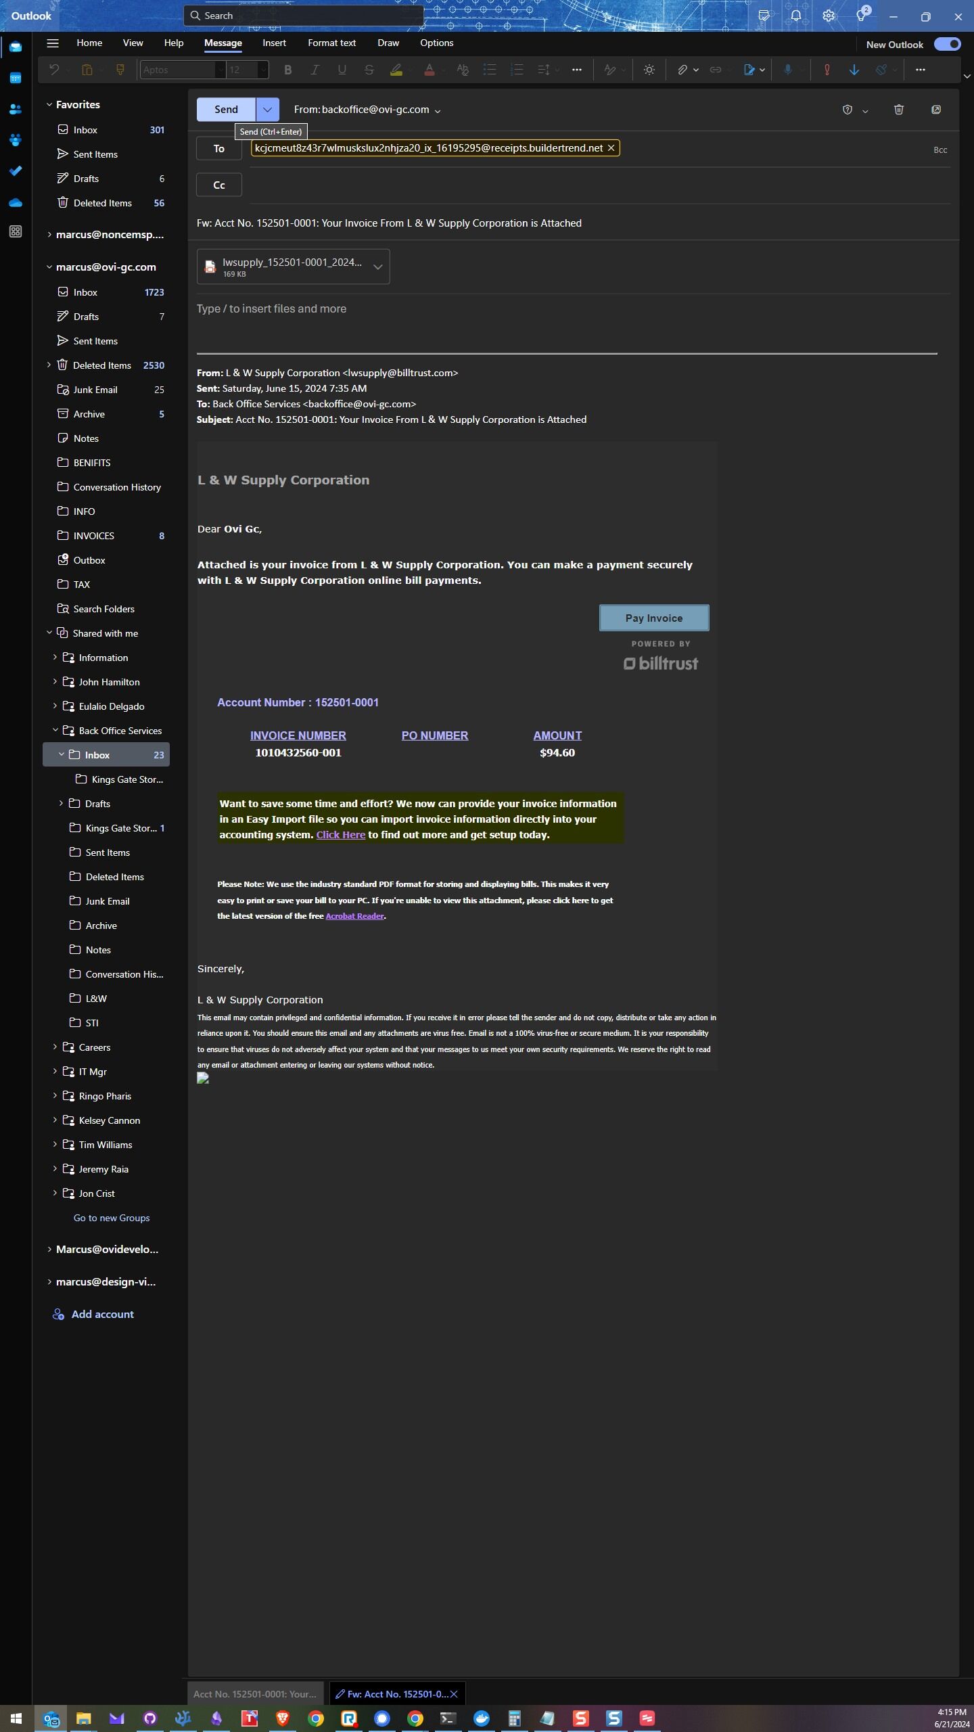
Task: Open the font name combo box
Action: [x=183, y=70]
